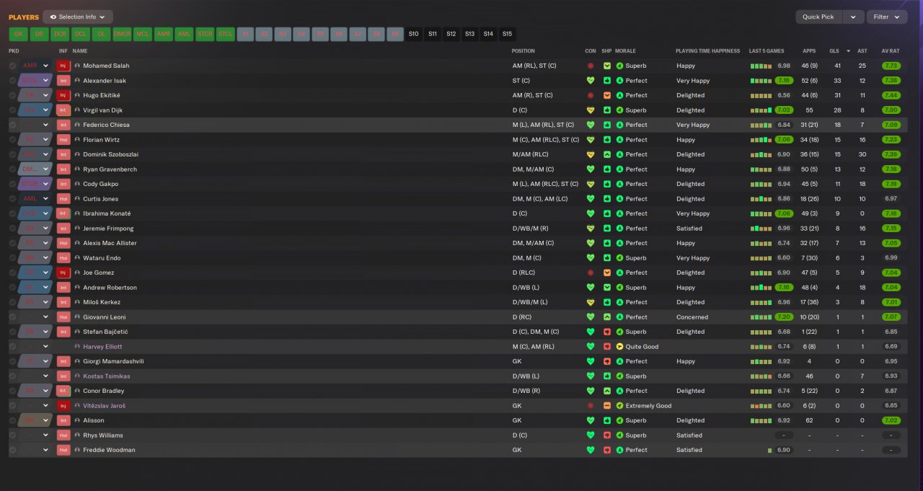The height and width of the screenshot is (491, 923).
Task: Open Giovanni Leoni's position selector dropdown
Action: [x=35, y=317]
